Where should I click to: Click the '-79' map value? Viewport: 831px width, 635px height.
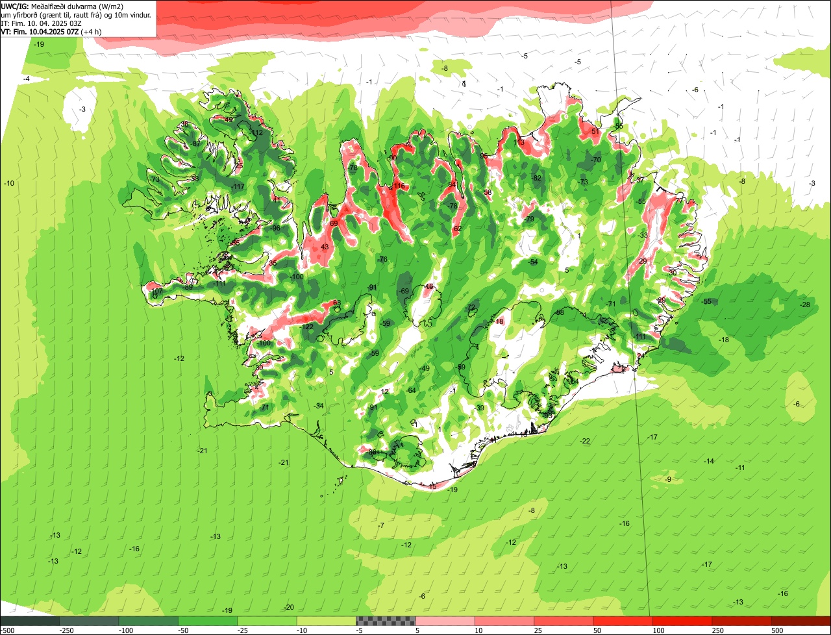[530, 219]
